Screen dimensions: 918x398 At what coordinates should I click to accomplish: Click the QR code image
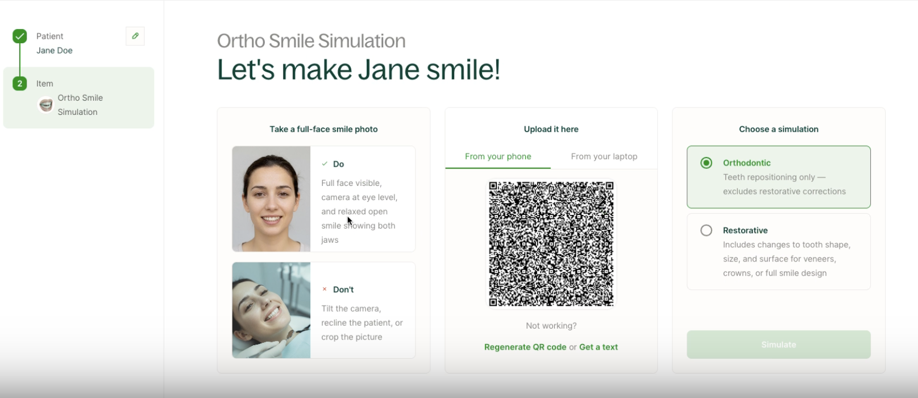point(551,244)
